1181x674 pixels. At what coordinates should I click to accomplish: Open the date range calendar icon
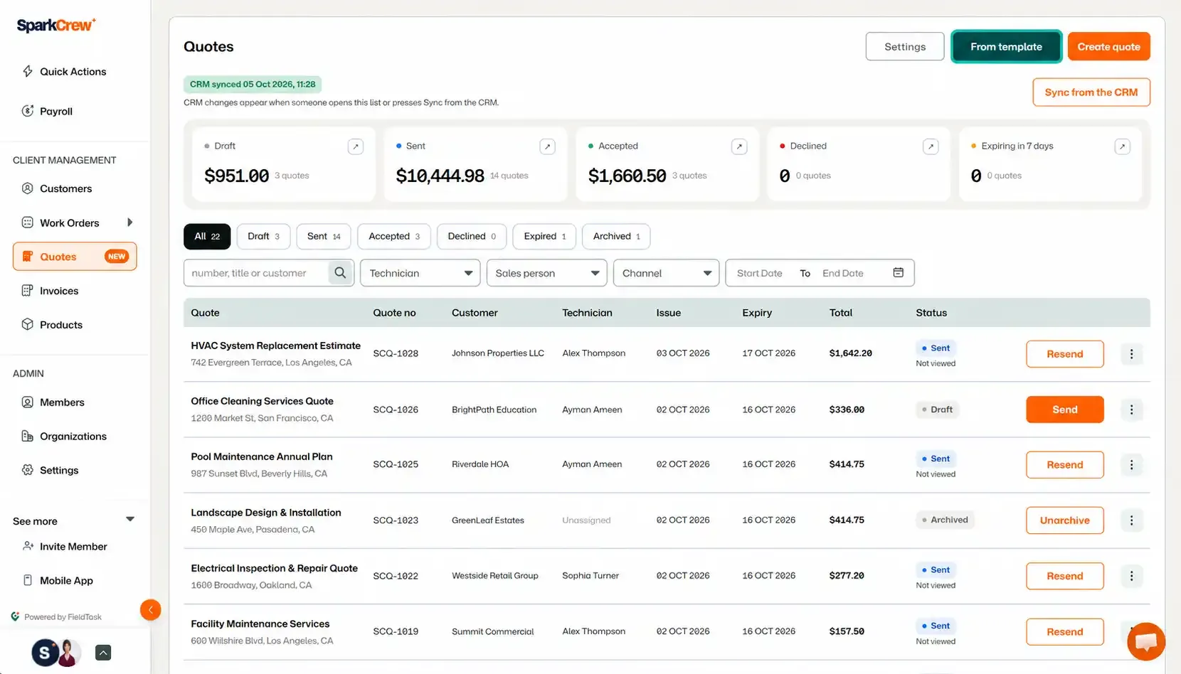[x=899, y=273]
